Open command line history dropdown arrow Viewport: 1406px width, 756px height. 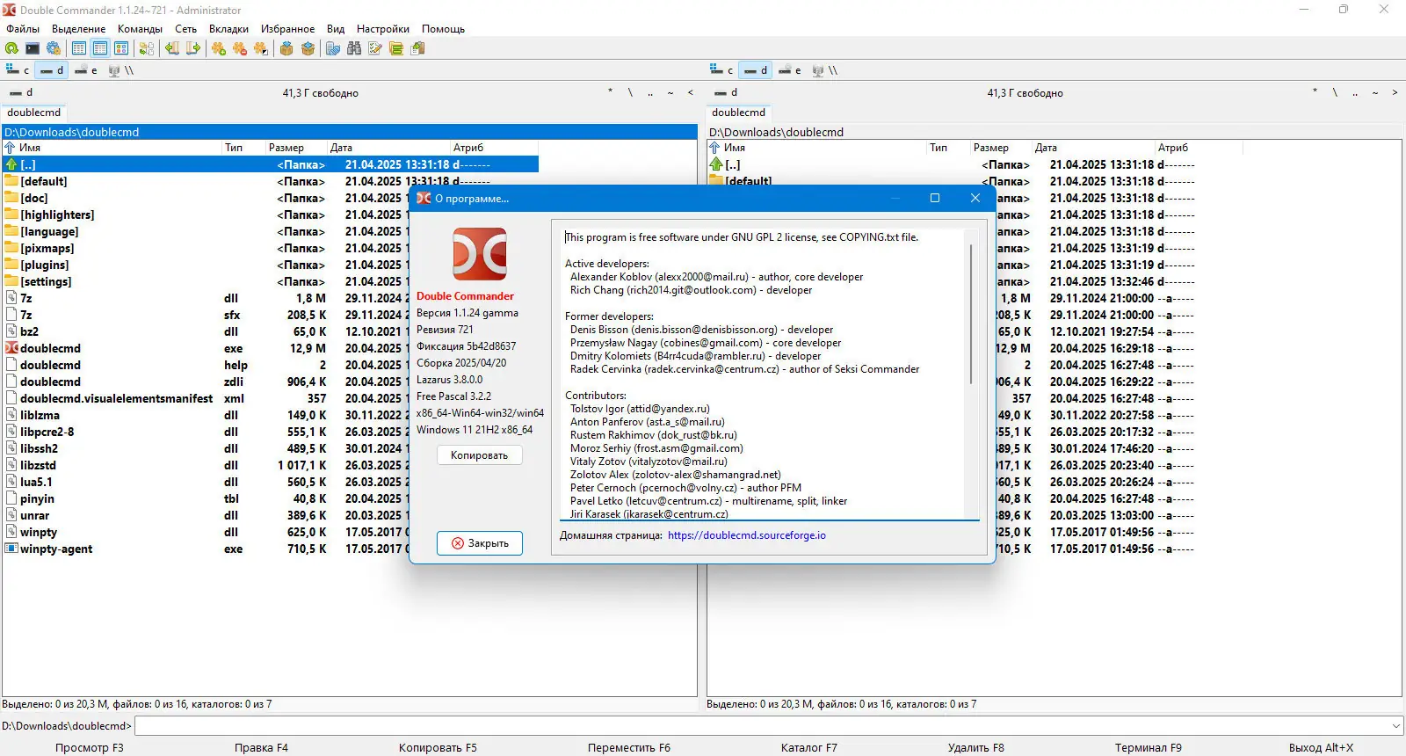[1395, 726]
